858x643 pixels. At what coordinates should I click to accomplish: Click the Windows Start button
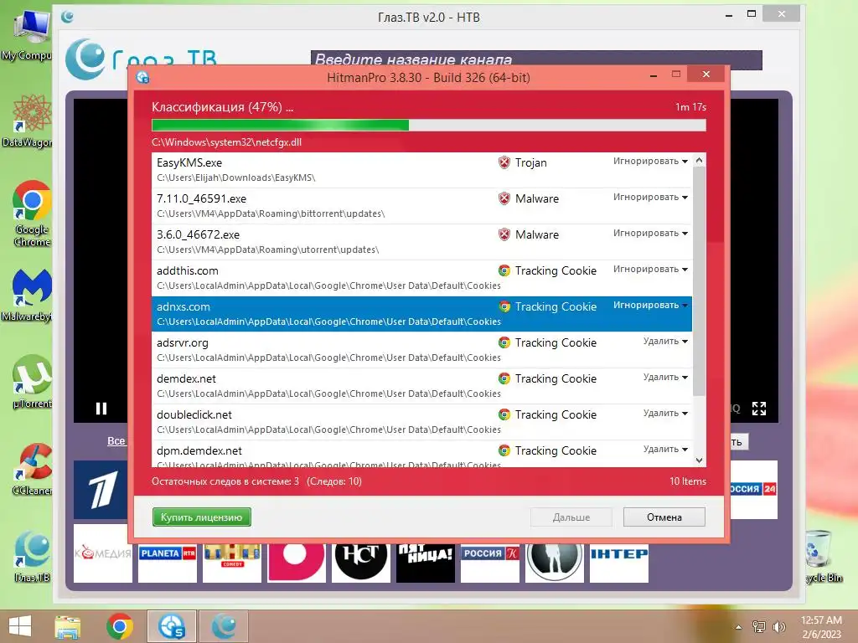coord(20,626)
